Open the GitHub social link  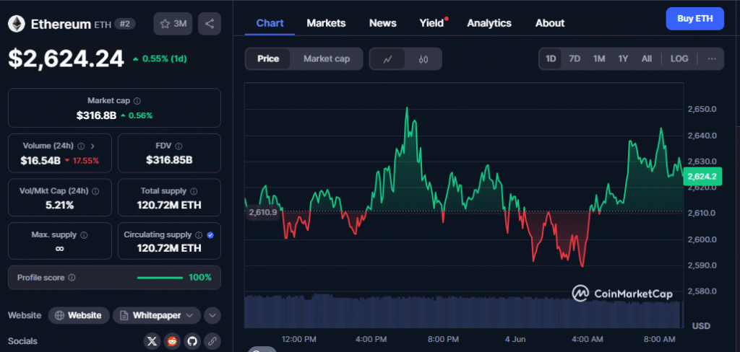192,340
